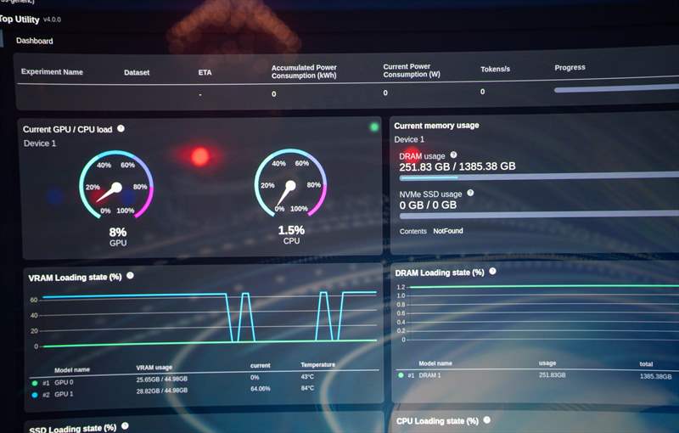Click the ETA column header
The height and width of the screenshot is (433, 679).
click(x=205, y=72)
